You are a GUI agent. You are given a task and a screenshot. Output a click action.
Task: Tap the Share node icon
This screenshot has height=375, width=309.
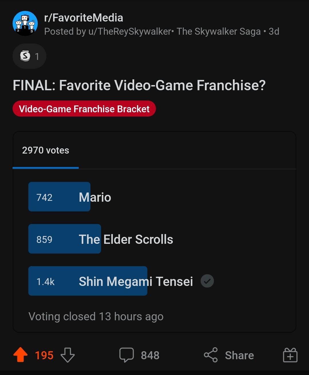point(211,355)
